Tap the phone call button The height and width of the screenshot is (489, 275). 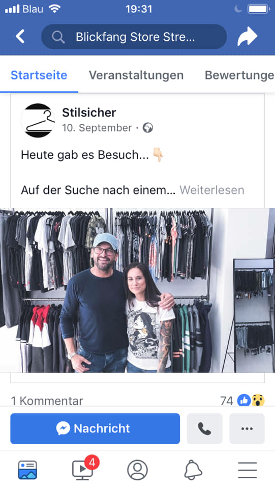[204, 428]
